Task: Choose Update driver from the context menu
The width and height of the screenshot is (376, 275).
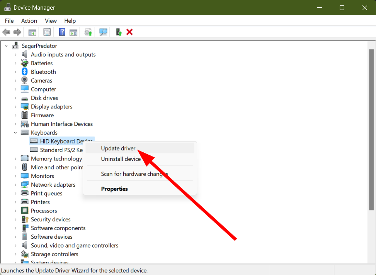Action: point(118,148)
